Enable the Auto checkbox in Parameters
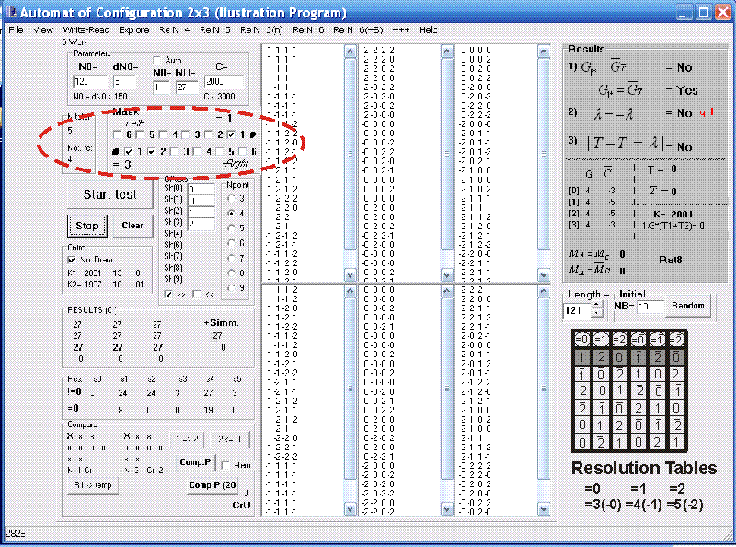736x547 pixels. coord(157,60)
